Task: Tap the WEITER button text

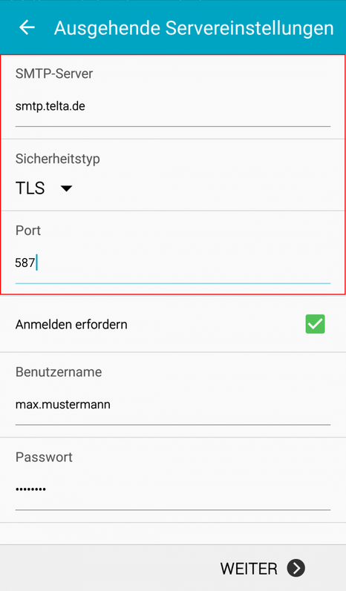Action: (249, 569)
